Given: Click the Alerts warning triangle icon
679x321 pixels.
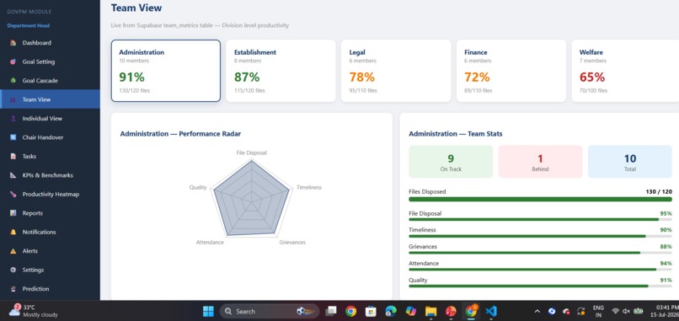Looking at the screenshot, I should pyautogui.click(x=13, y=251).
